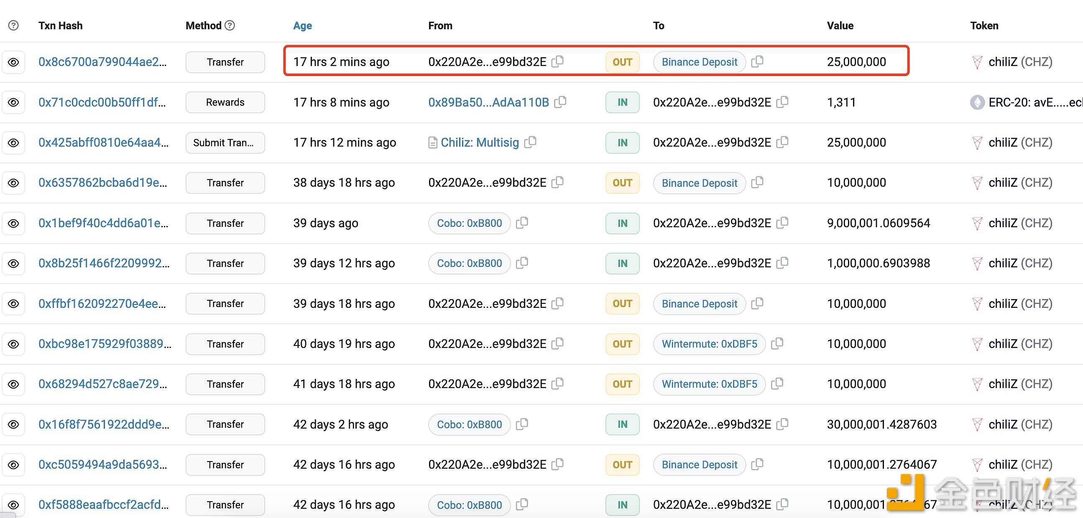Screen dimensions: 1083x518
Task: Copy the Wintermute address in the 41 days 18 hrs ago row
Action: click(x=777, y=383)
